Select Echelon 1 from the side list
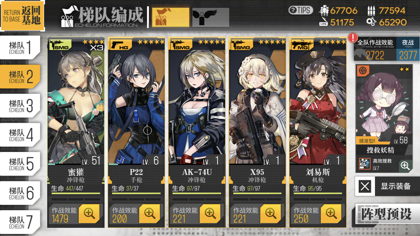 point(20,47)
